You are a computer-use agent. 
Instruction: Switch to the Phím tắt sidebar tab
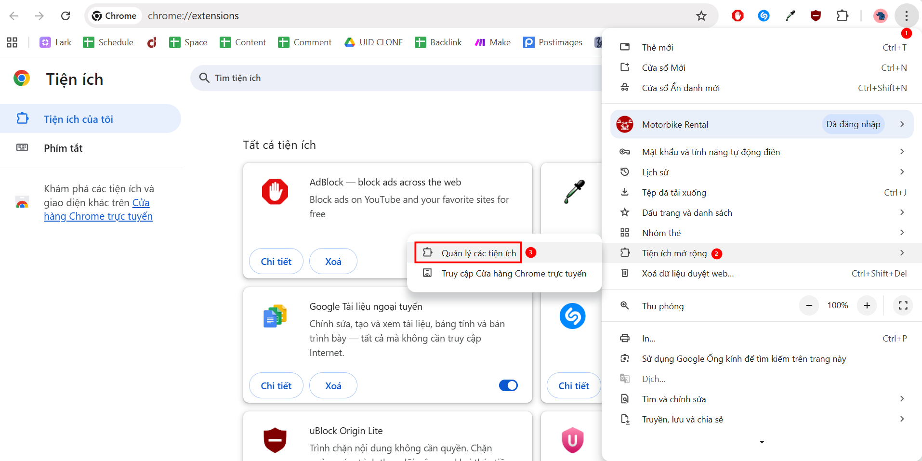click(x=63, y=148)
